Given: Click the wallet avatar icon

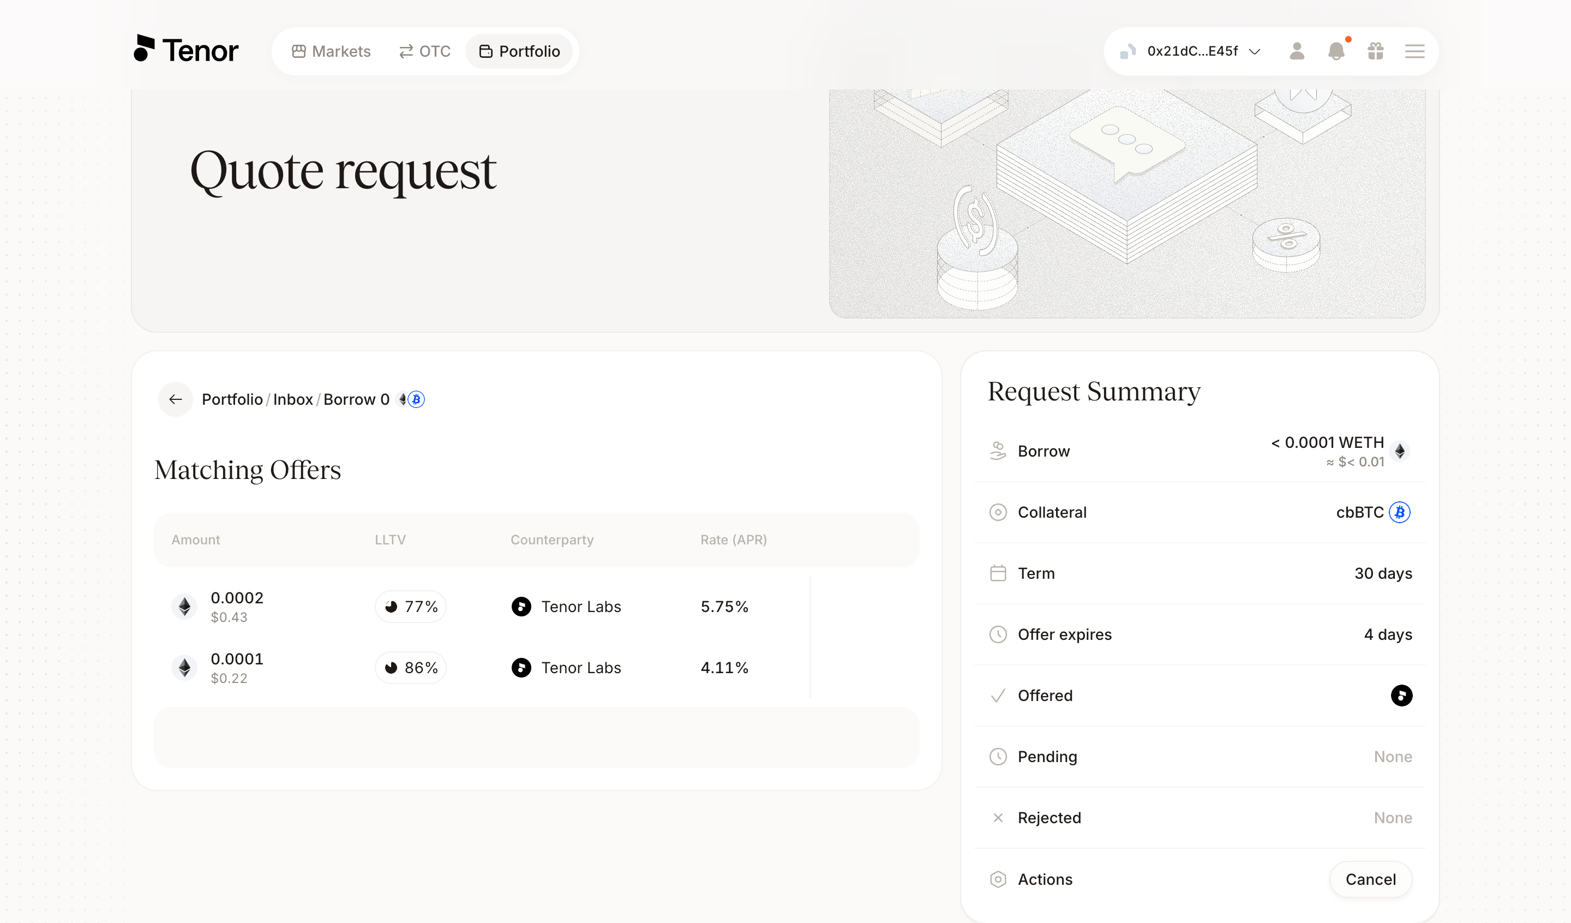Looking at the screenshot, I should (1129, 51).
